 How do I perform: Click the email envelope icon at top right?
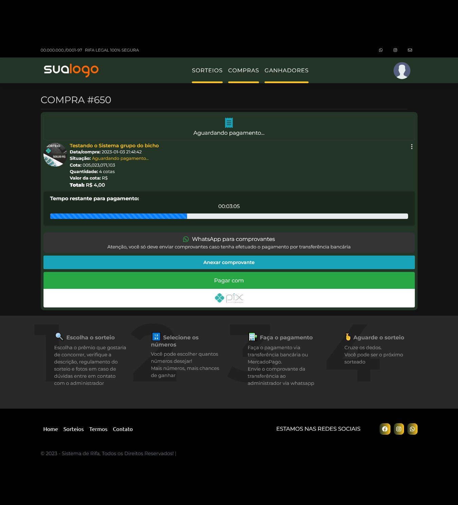pyautogui.click(x=409, y=50)
